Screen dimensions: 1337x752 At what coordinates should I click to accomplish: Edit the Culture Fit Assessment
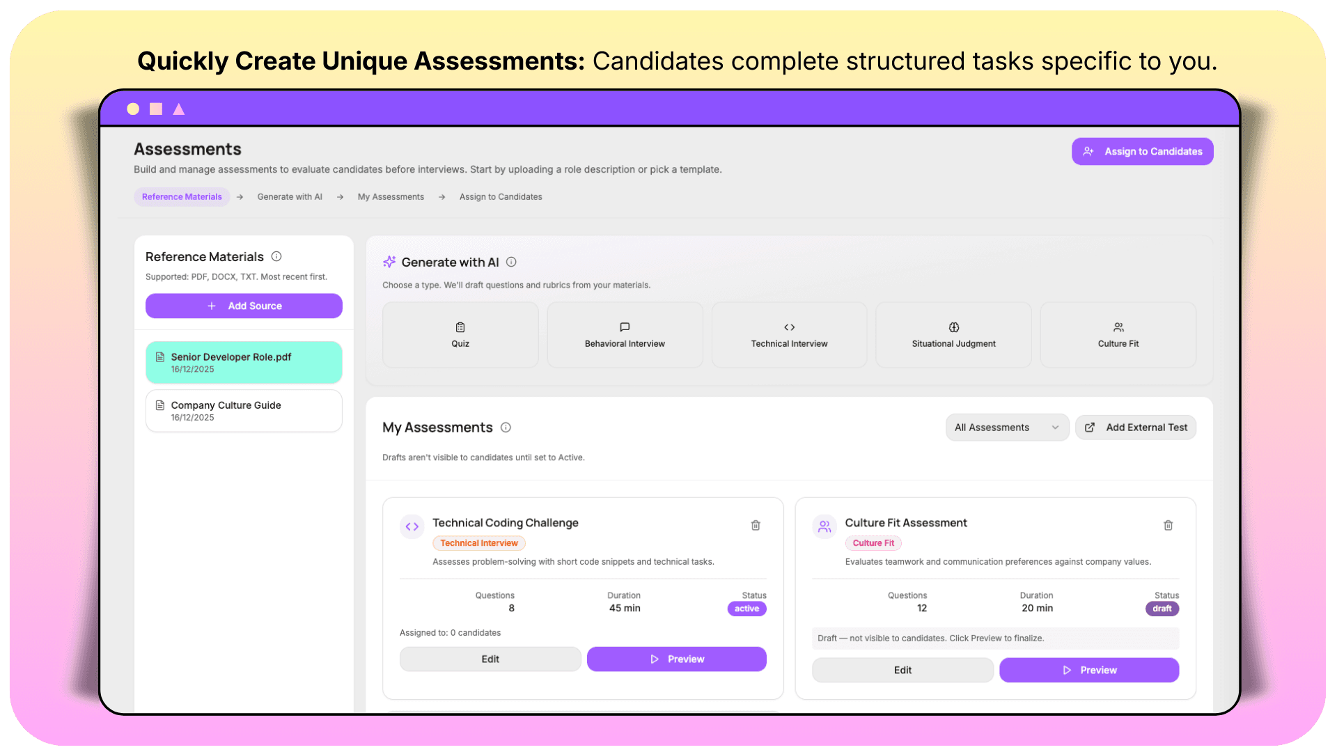click(x=902, y=670)
